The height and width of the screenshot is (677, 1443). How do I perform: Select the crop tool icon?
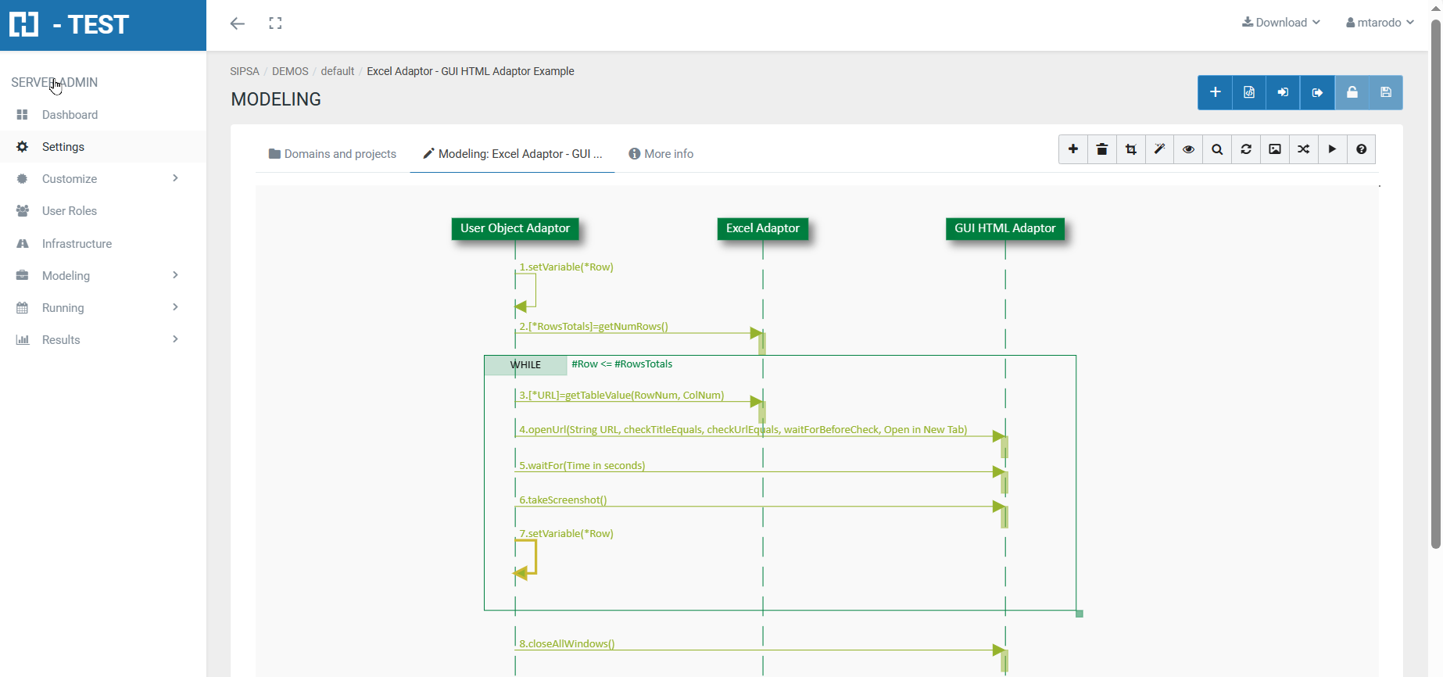1131,149
